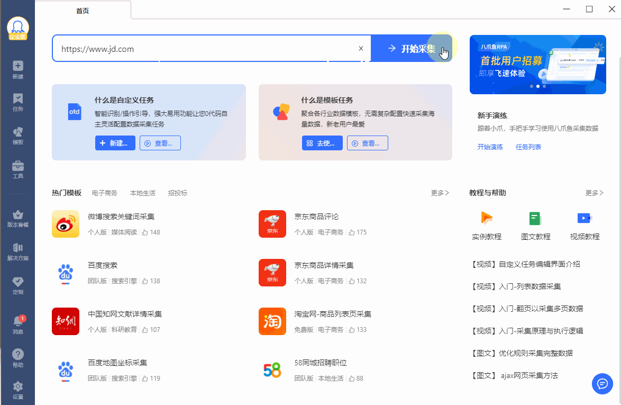Open 【图文】优化规则采集完整数据 link
The image size is (621, 405).
pos(521,353)
